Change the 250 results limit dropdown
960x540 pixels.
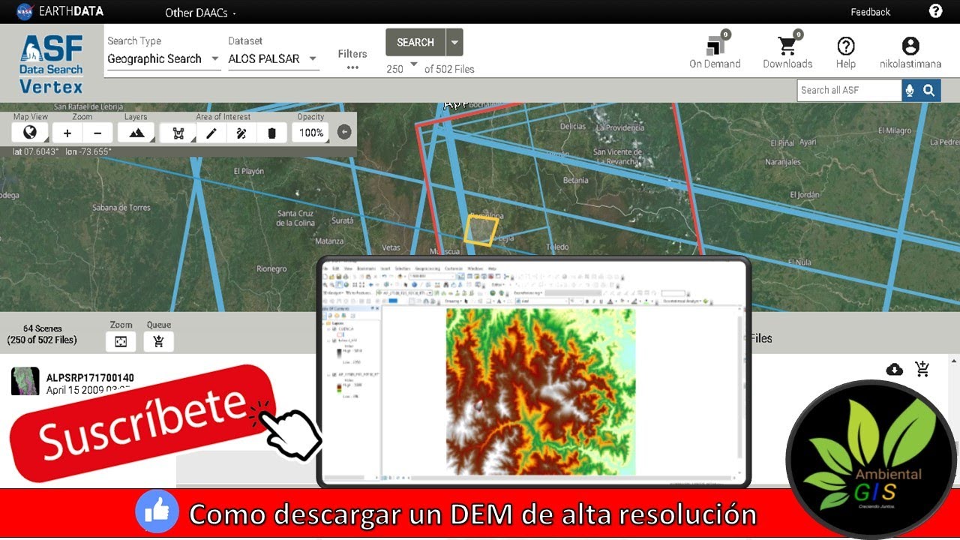click(x=402, y=68)
